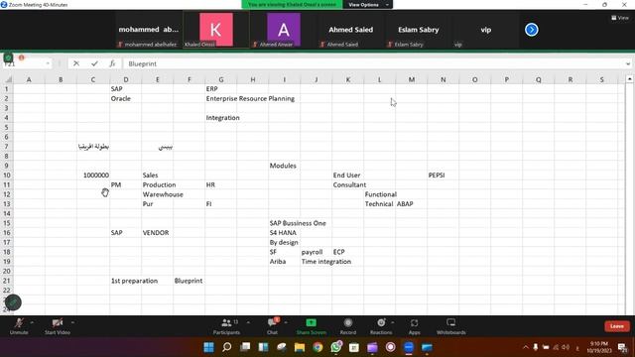Select the mohammed abelhafez participant tile
This screenshot has width=635, height=357.
(148, 30)
